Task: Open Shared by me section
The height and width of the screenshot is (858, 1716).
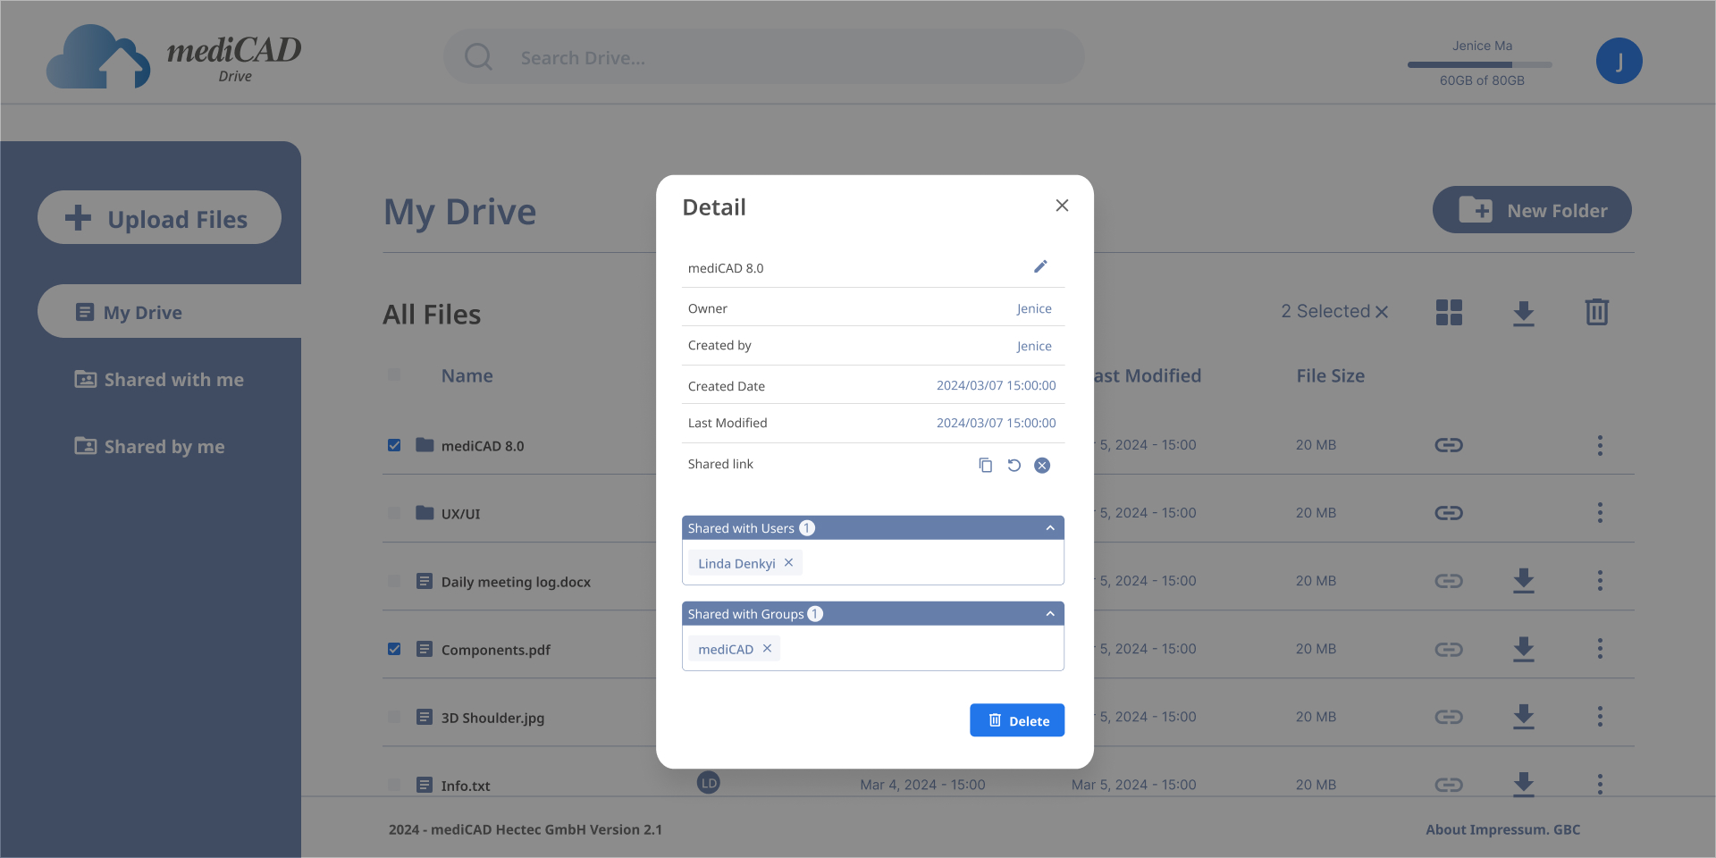Action: 149,446
